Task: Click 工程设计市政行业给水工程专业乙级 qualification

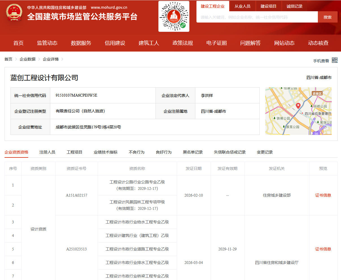Action: tap(137, 222)
